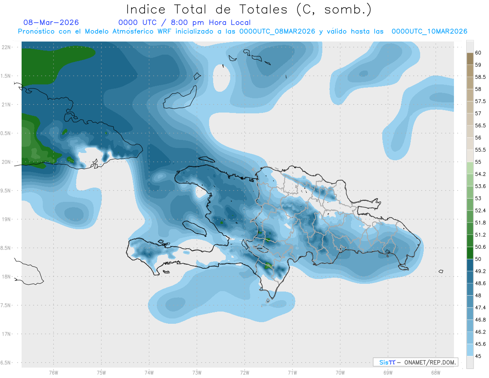The image size is (489, 378).
Task: Click the color bar value '57'
Action: click(x=478, y=113)
